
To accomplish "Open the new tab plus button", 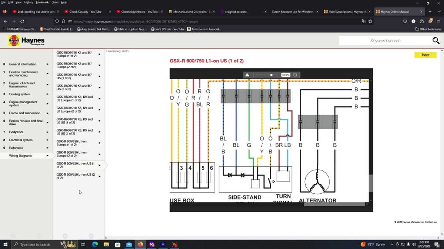I will tap(430, 11).
